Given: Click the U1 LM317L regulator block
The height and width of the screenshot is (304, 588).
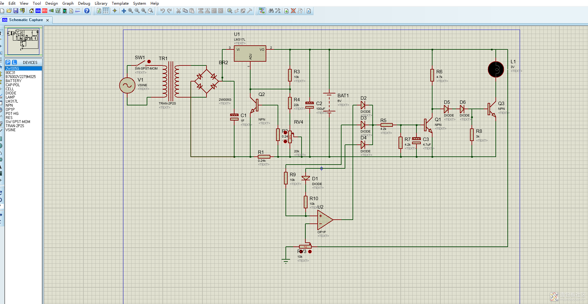Looking at the screenshot, I should [250, 53].
